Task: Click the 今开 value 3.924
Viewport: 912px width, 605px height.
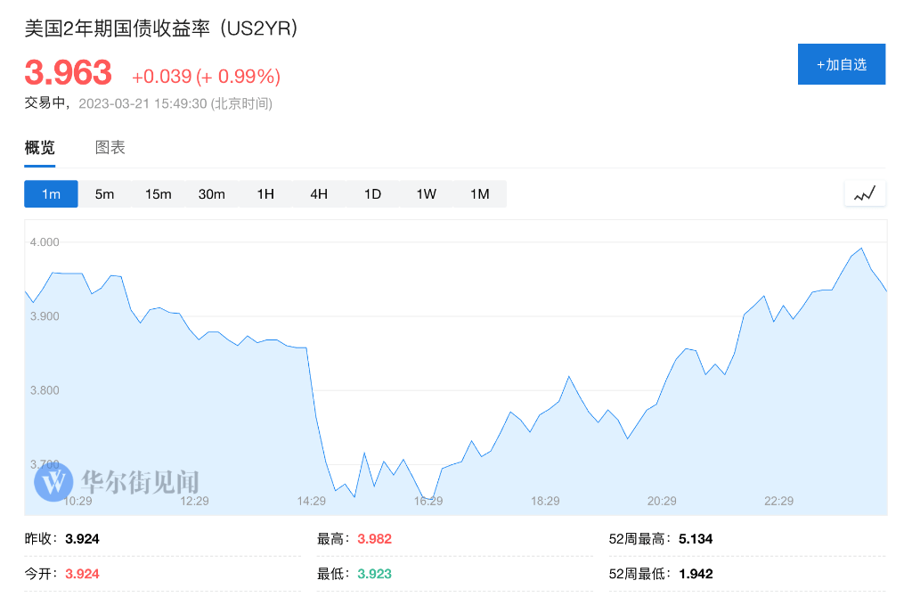Action: click(x=80, y=574)
